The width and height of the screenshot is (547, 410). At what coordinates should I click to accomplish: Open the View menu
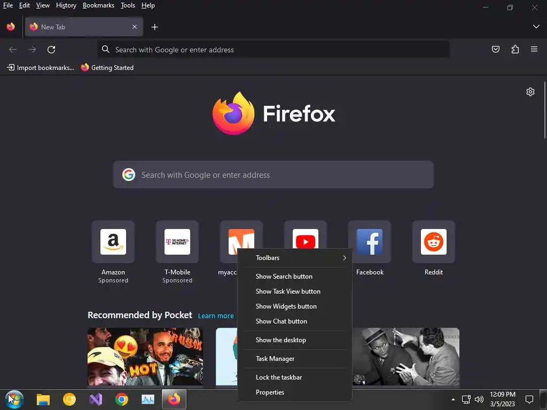click(43, 5)
